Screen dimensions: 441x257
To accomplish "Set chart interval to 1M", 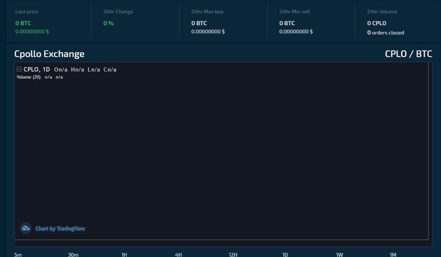I will 393,254.
